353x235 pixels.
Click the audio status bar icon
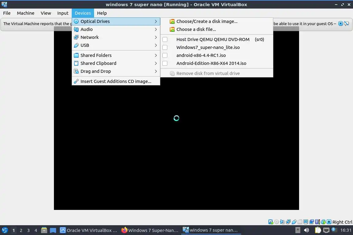[x=282, y=222]
